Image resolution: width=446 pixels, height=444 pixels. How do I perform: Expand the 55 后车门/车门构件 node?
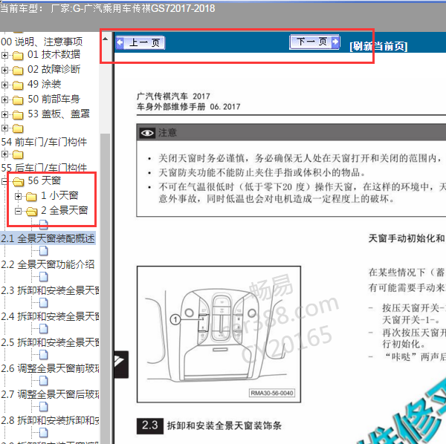[x=4, y=154]
